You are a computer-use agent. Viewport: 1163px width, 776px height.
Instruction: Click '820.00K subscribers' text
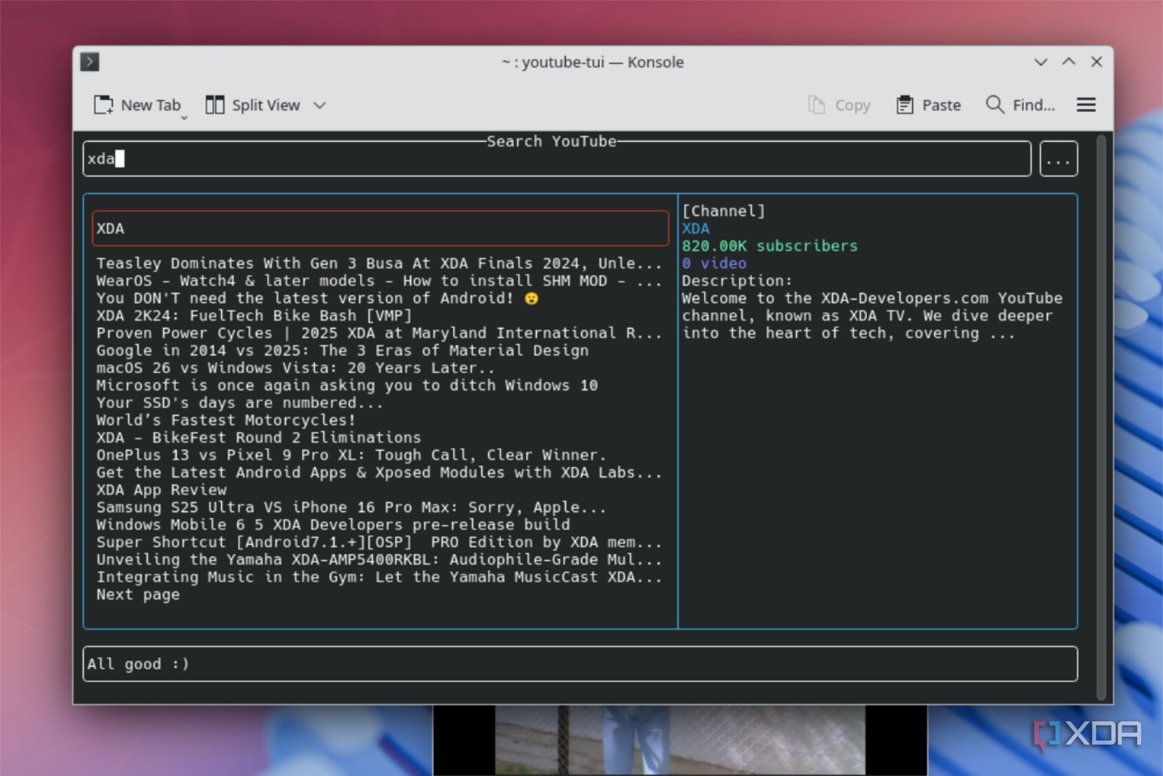770,246
